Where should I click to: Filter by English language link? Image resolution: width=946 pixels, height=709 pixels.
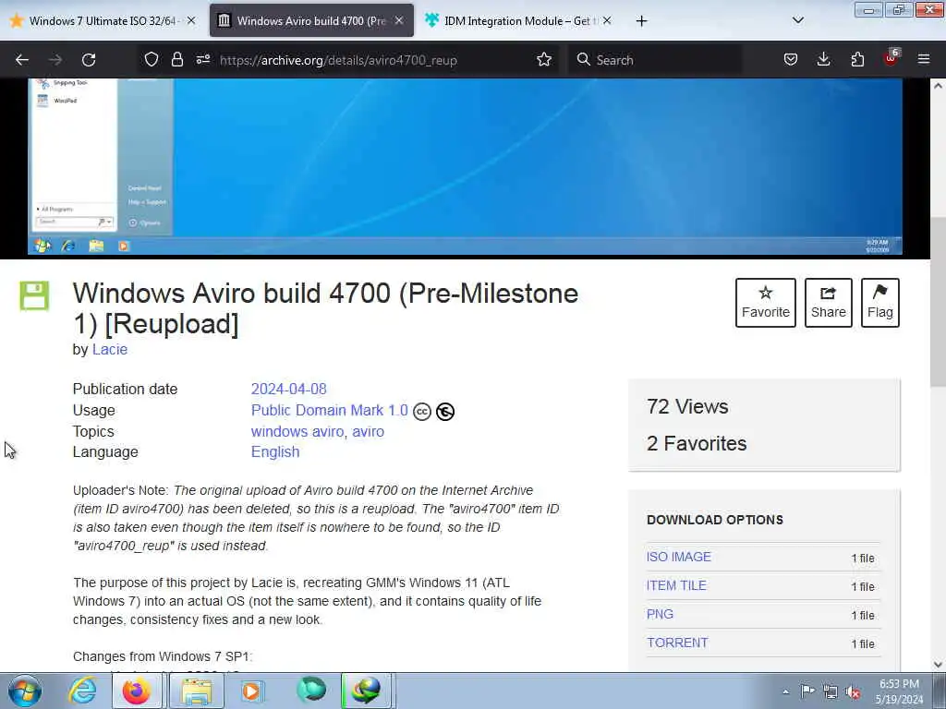pyautogui.click(x=275, y=452)
